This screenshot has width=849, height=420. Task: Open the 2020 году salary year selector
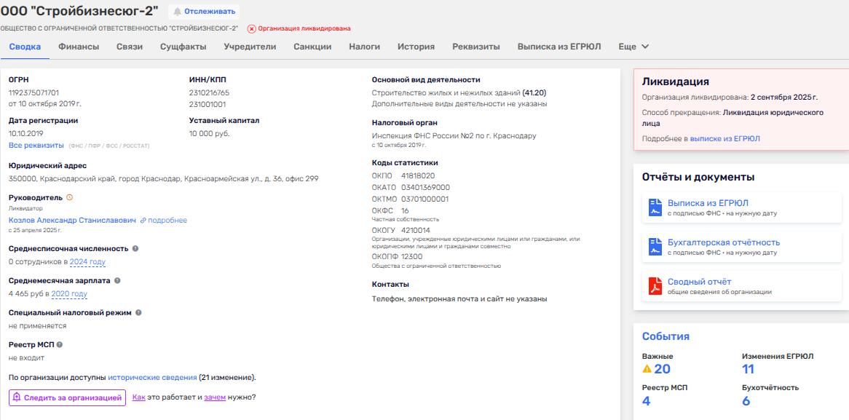(69, 294)
